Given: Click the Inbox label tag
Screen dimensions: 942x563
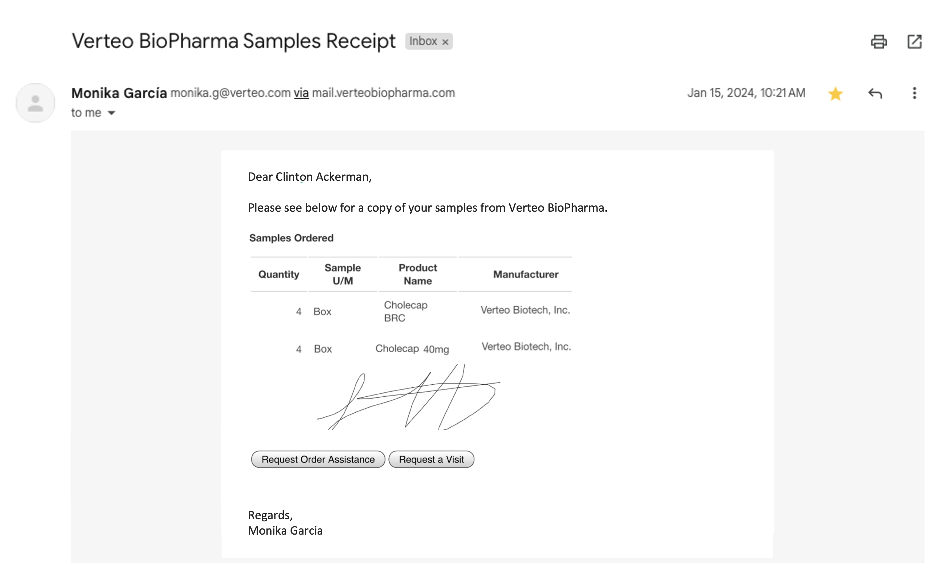Looking at the screenshot, I should point(423,41).
